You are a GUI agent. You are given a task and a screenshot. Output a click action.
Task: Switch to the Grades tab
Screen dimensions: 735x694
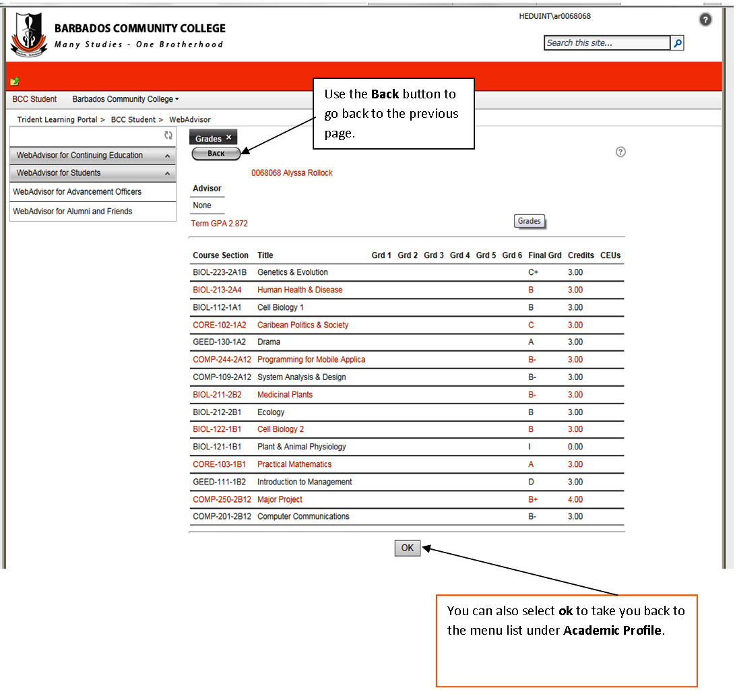[208, 138]
